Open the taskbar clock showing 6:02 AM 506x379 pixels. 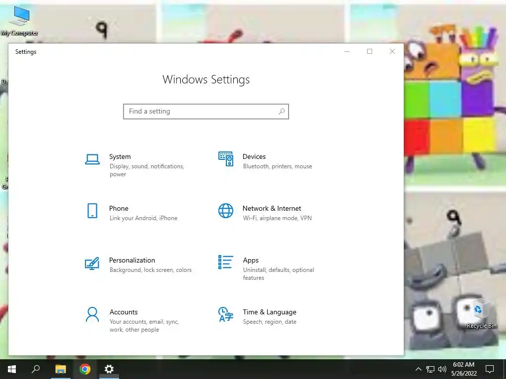464,369
